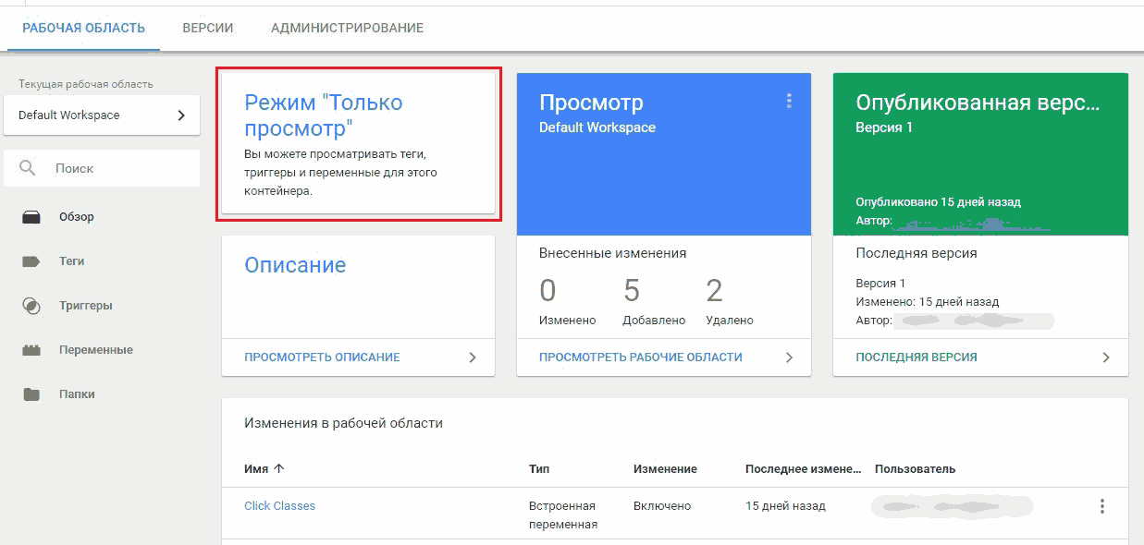1144x545 pixels.
Task: Click the Поиск search field
Action: click(x=102, y=169)
